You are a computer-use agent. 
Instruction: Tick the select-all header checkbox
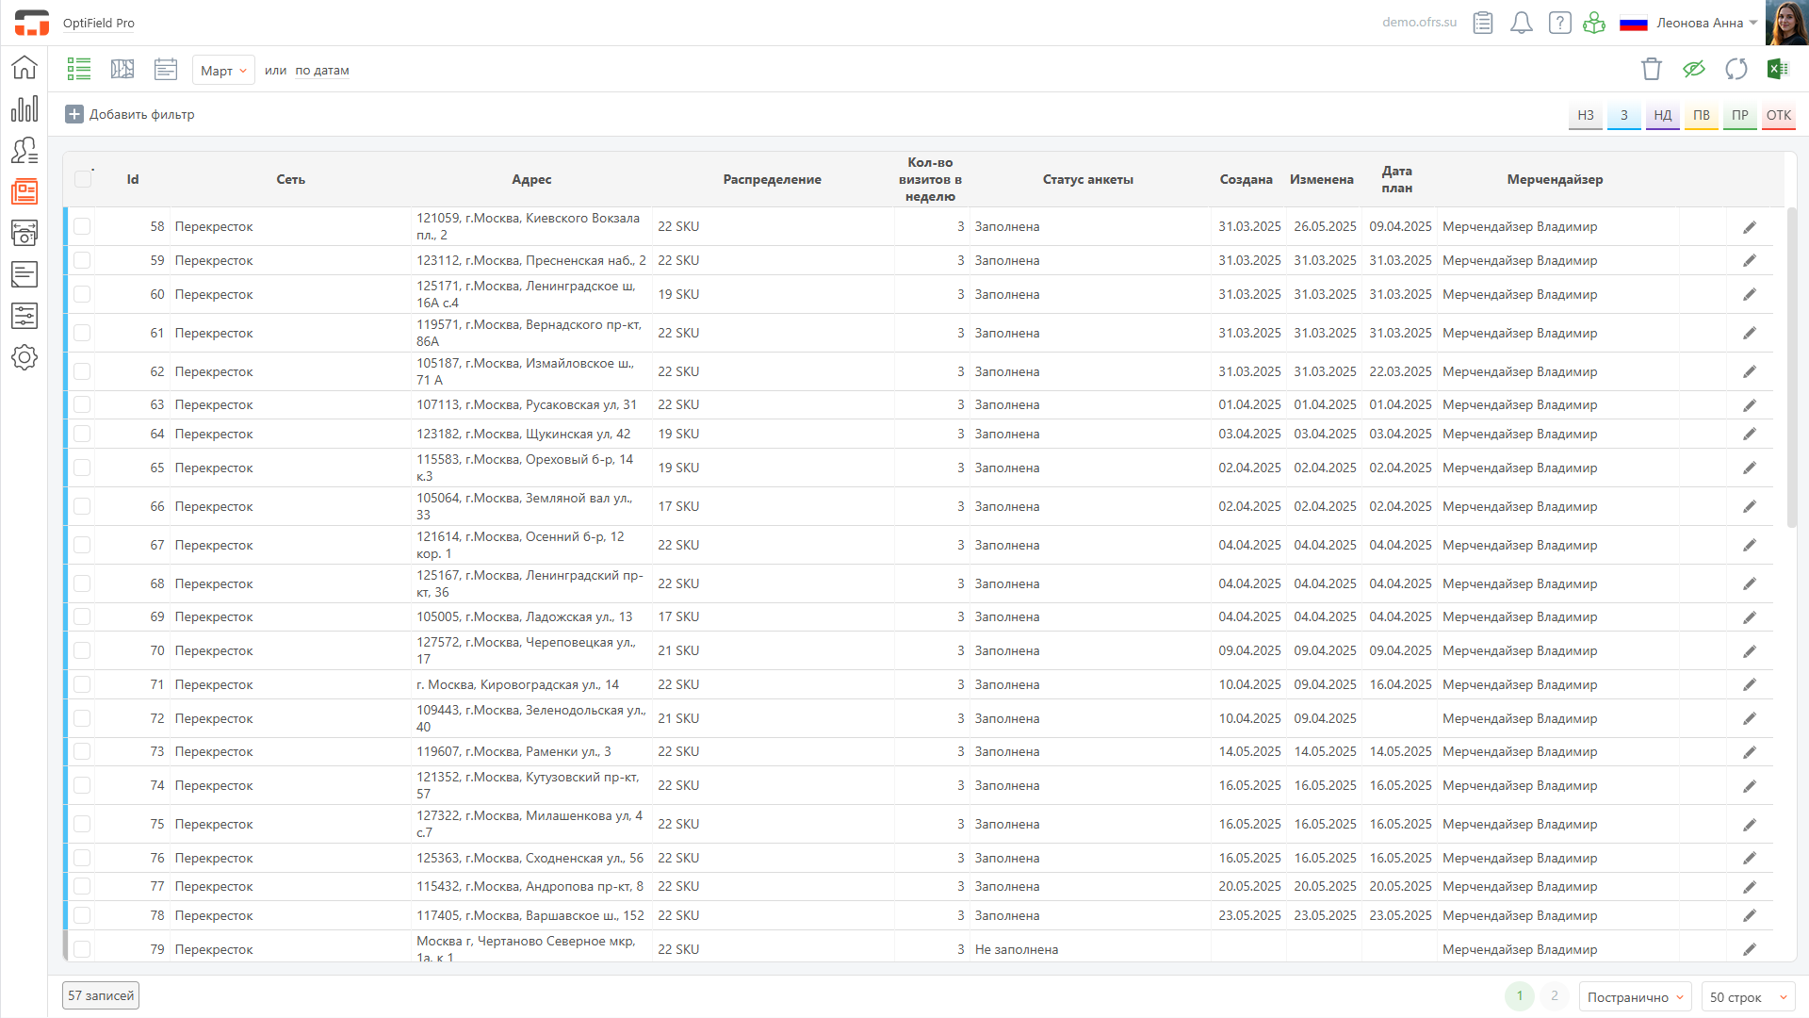(83, 179)
